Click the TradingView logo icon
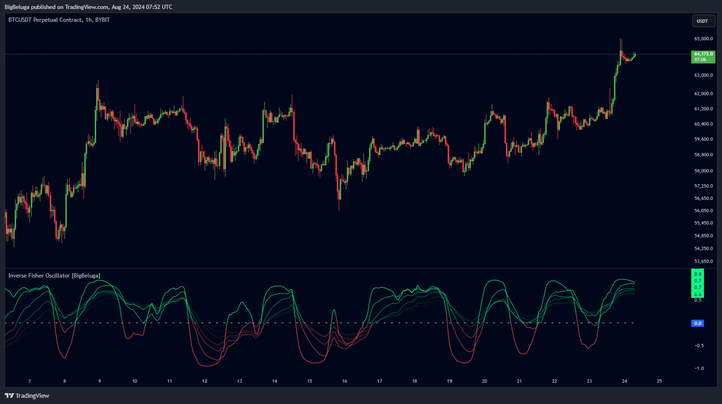This screenshot has height=404, width=722. tap(9, 395)
